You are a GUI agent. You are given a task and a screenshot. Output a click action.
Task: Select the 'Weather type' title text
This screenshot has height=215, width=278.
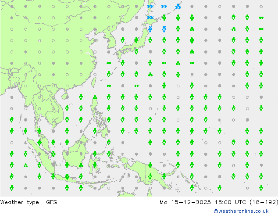tap(19, 202)
